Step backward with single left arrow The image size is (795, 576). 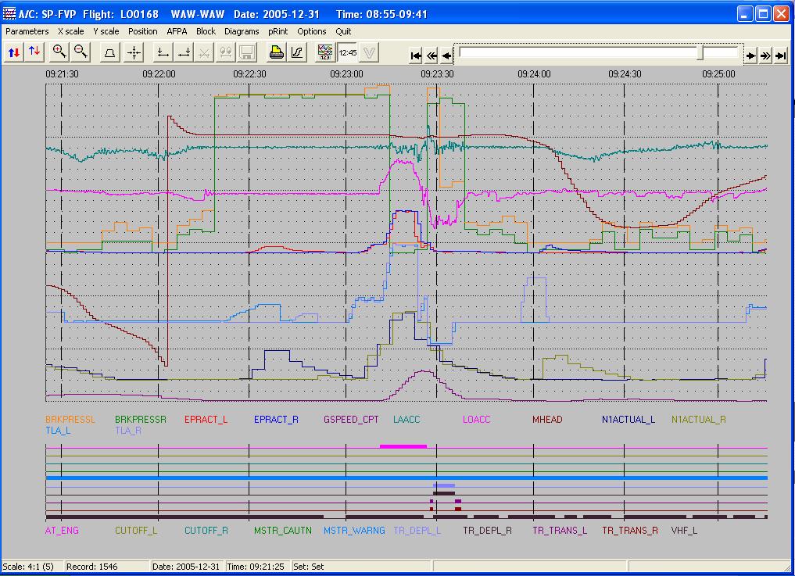446,55
